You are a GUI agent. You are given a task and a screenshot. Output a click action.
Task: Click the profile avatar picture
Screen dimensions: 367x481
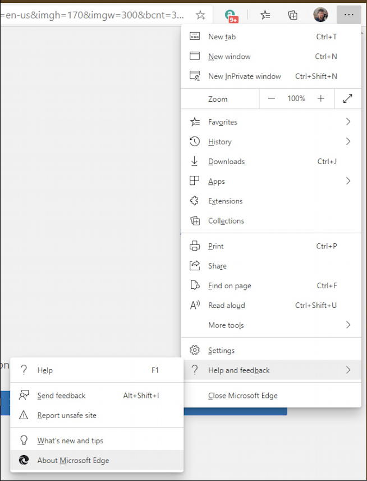tap(320, 15)
